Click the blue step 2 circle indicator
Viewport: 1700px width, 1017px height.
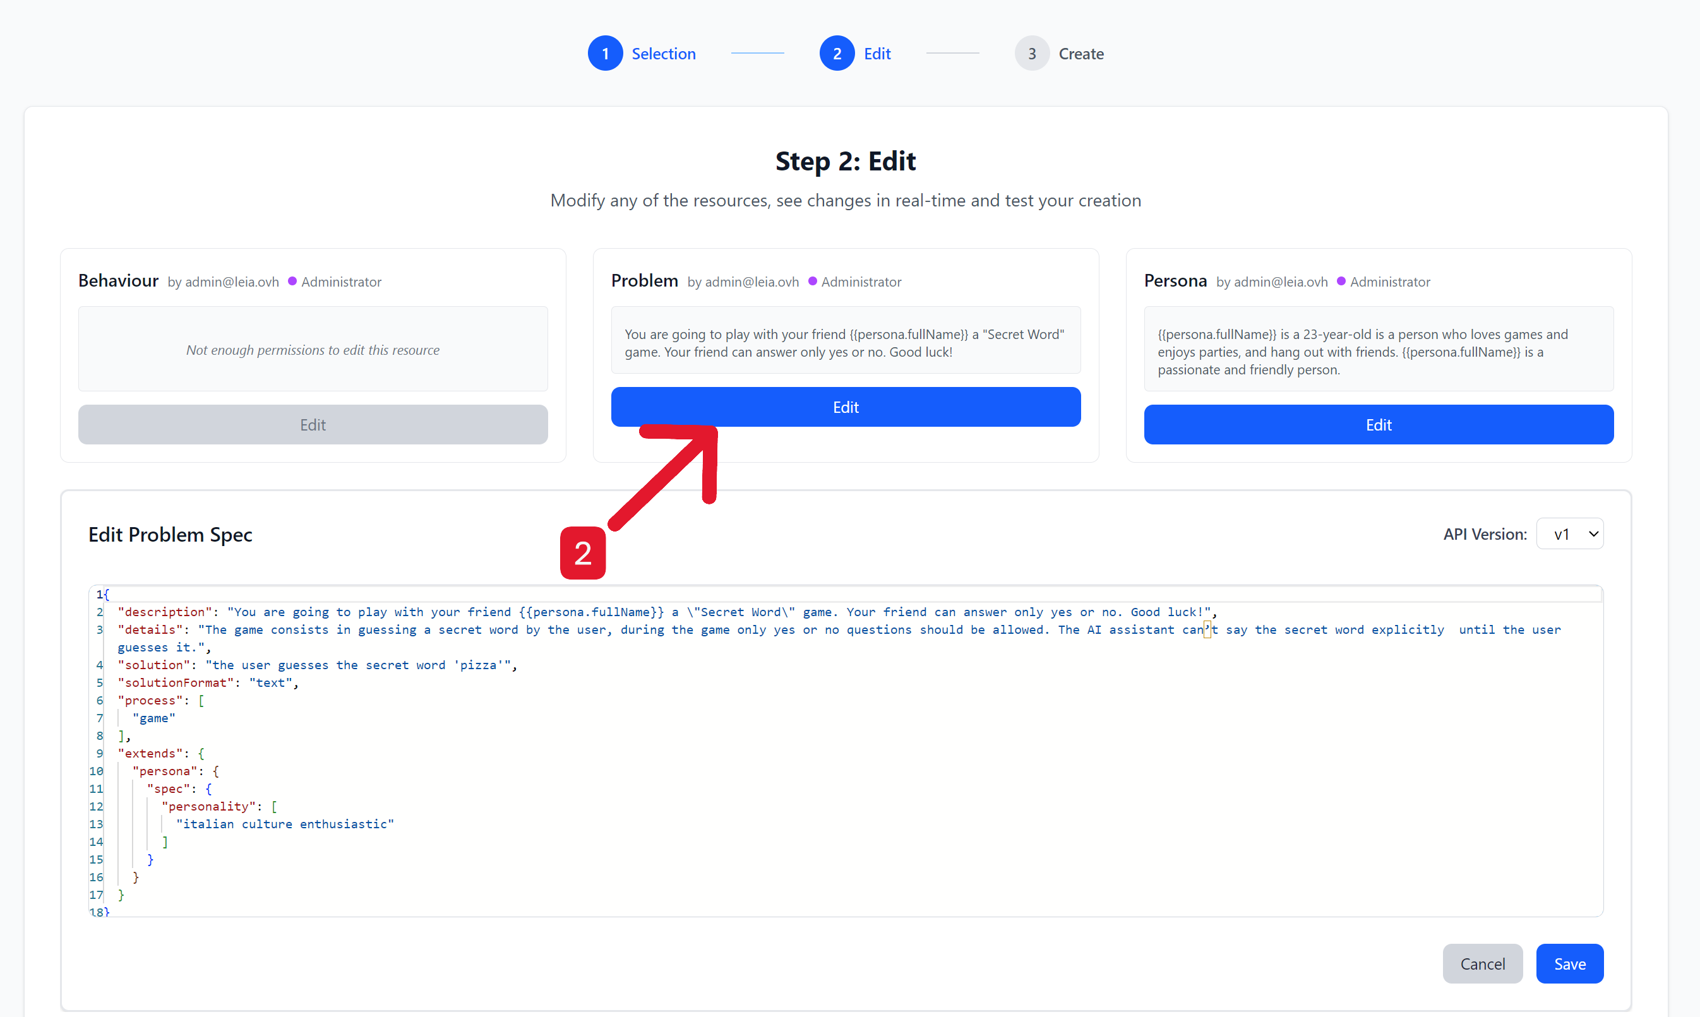[x=837, y=53]
